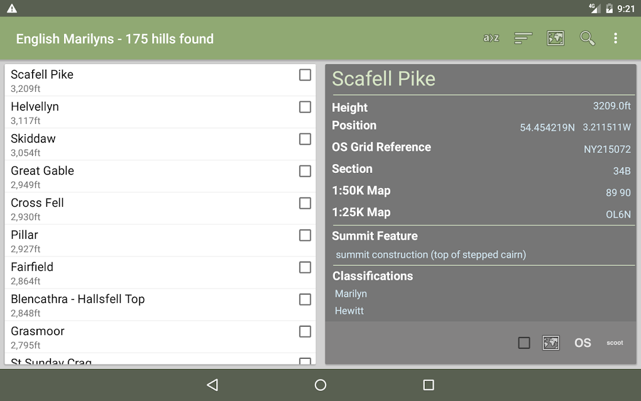Check the box in the Scafell Pike detail panel
This screenshot has height=401, width=641.
(x=524, y=343)
